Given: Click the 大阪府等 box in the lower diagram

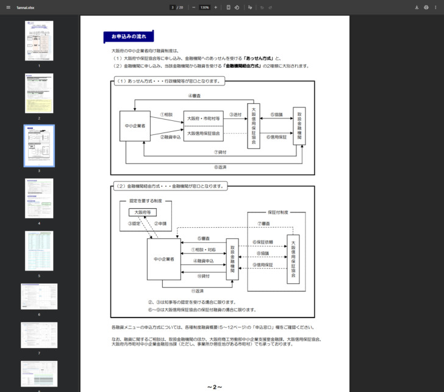Looking at the screenshot, I should [143, 212].
